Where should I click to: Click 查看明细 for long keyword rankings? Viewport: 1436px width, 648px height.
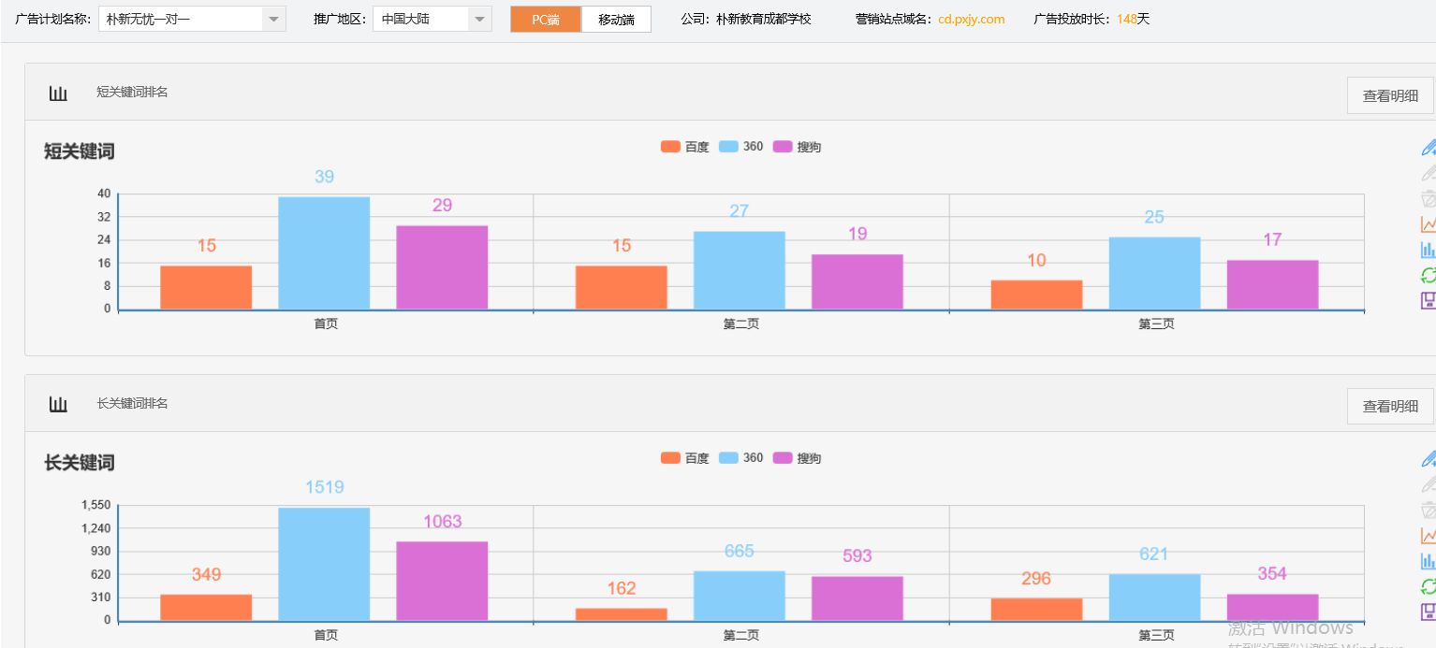[1389, 406]
